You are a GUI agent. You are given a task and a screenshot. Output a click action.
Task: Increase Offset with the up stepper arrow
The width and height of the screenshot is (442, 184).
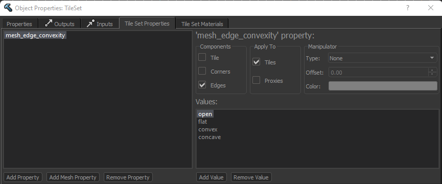432,70
